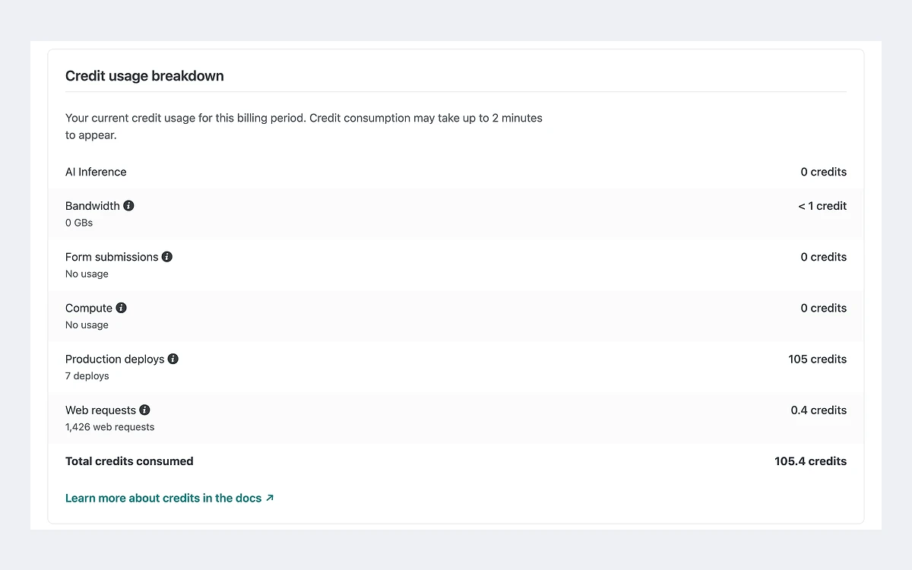Open the Compute info tooltip icon

[x=122, y=308]
